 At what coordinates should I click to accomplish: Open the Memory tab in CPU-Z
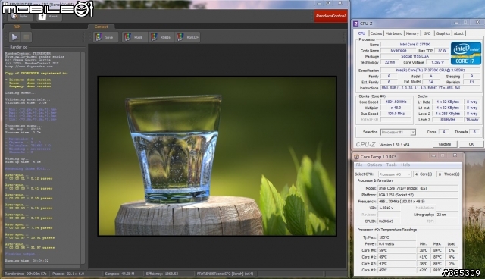pos(412,33)
